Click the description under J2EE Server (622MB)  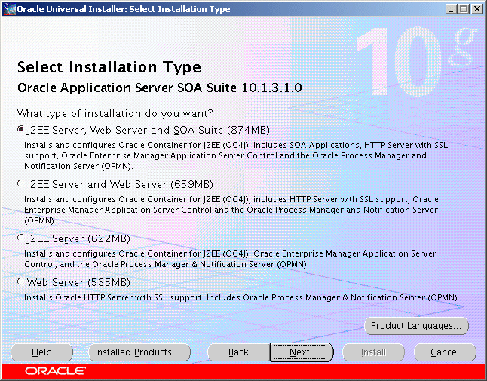pos(230,259)
